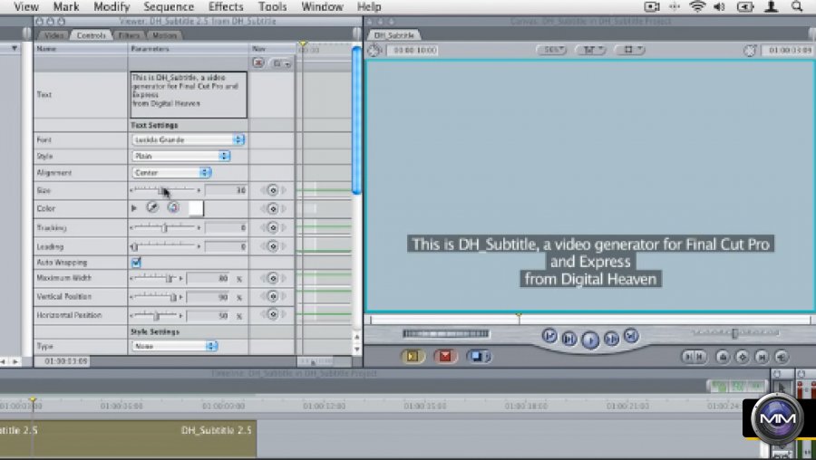
Task: Toggle the Auto Wrapping checkbox
Action: tap(136, 263)
